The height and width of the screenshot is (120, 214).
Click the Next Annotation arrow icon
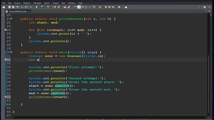[x=94, y=7]
